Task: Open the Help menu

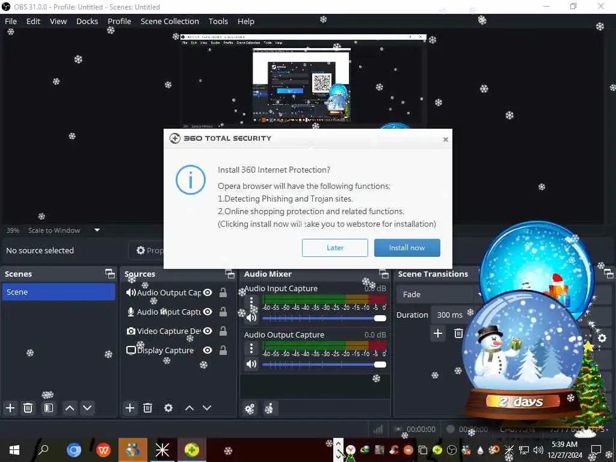Action: [x=246, y=21]
